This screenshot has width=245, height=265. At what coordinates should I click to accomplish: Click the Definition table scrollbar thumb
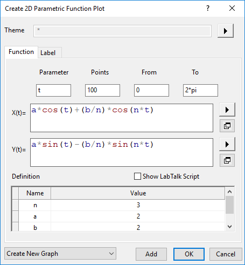(x=229, y=205)
